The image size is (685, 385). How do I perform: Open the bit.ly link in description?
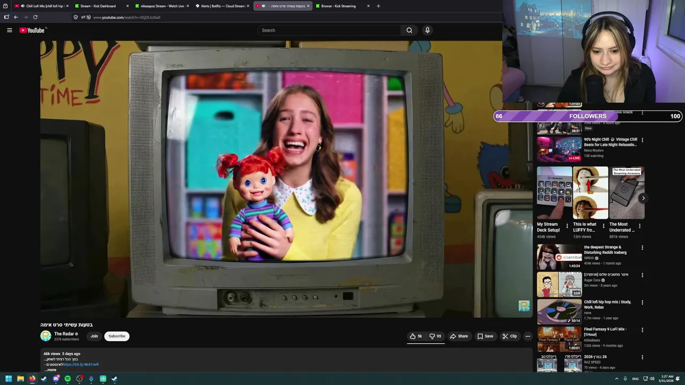tap(81, 364)
